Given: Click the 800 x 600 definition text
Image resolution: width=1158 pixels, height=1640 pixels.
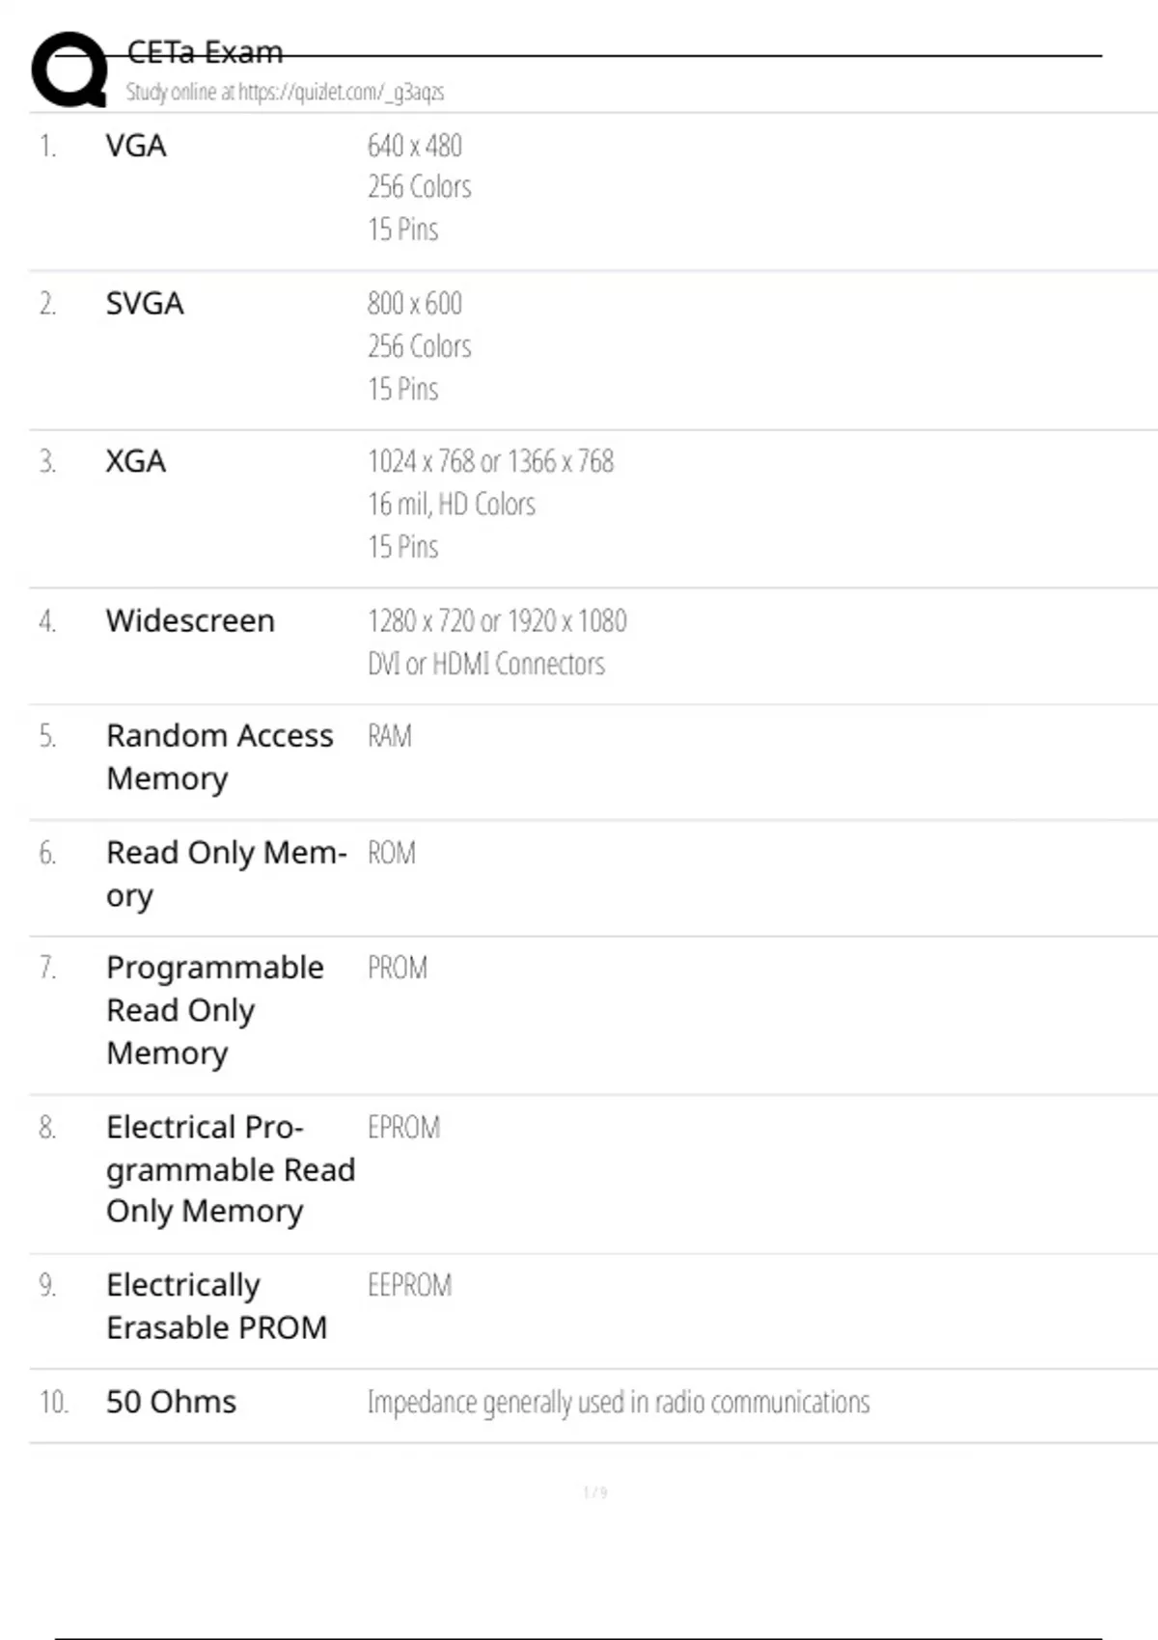Looking at the screenshot, I should (415, 304).
